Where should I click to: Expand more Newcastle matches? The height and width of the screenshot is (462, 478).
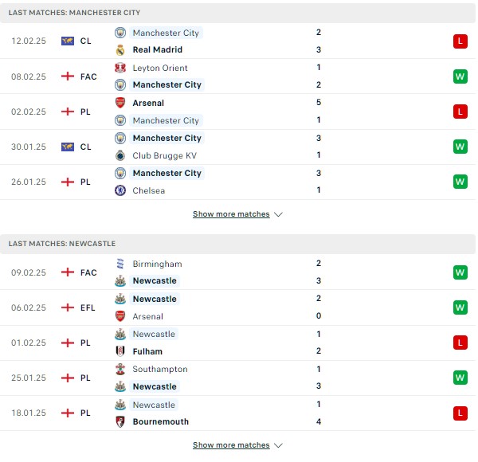(231, 445)
